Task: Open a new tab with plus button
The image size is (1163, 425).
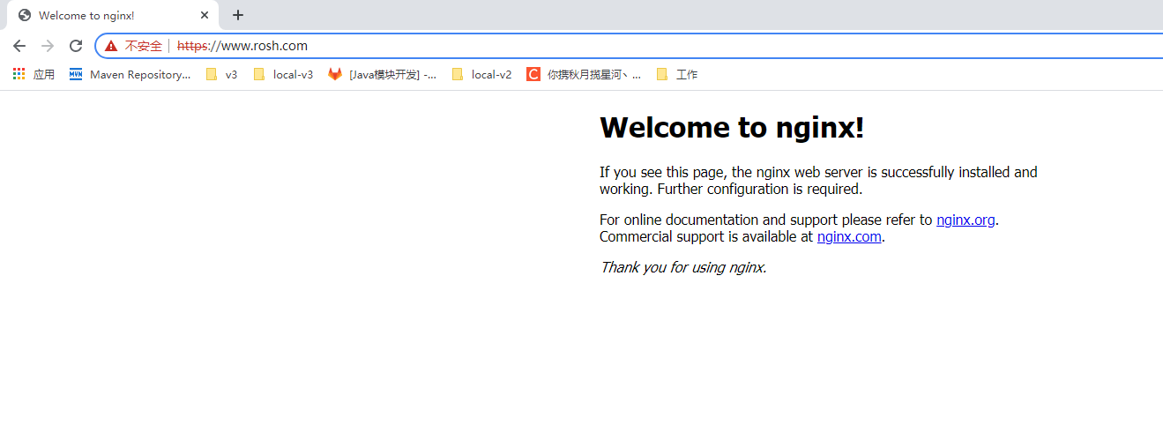Action: 237,15
